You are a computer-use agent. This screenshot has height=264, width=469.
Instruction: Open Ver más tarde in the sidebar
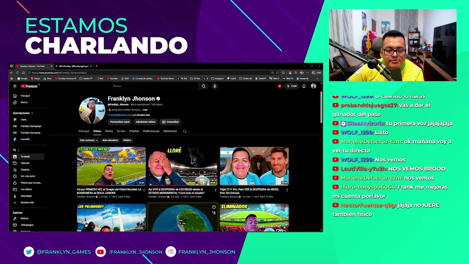point(28,176)
